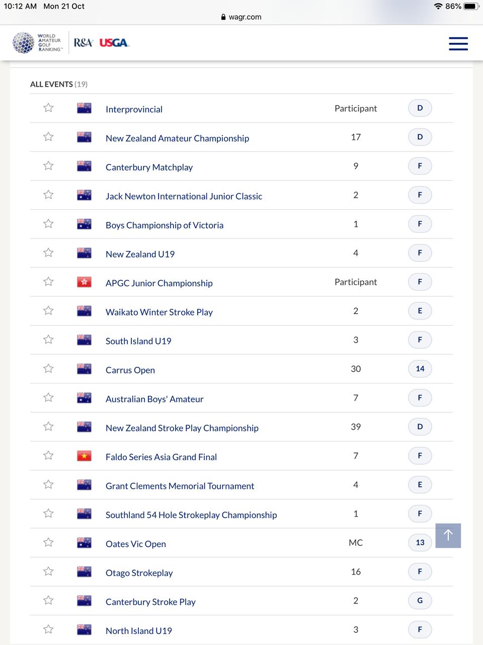Open the World Amateur Golf Ranking logo

38,43
